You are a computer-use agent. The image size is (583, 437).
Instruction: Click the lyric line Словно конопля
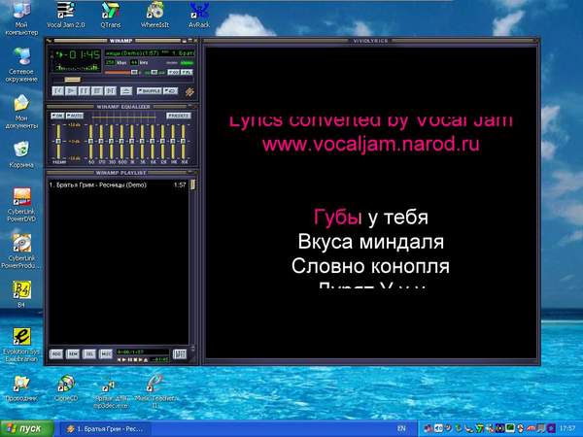pyautogui.click(x=370, y=266)
